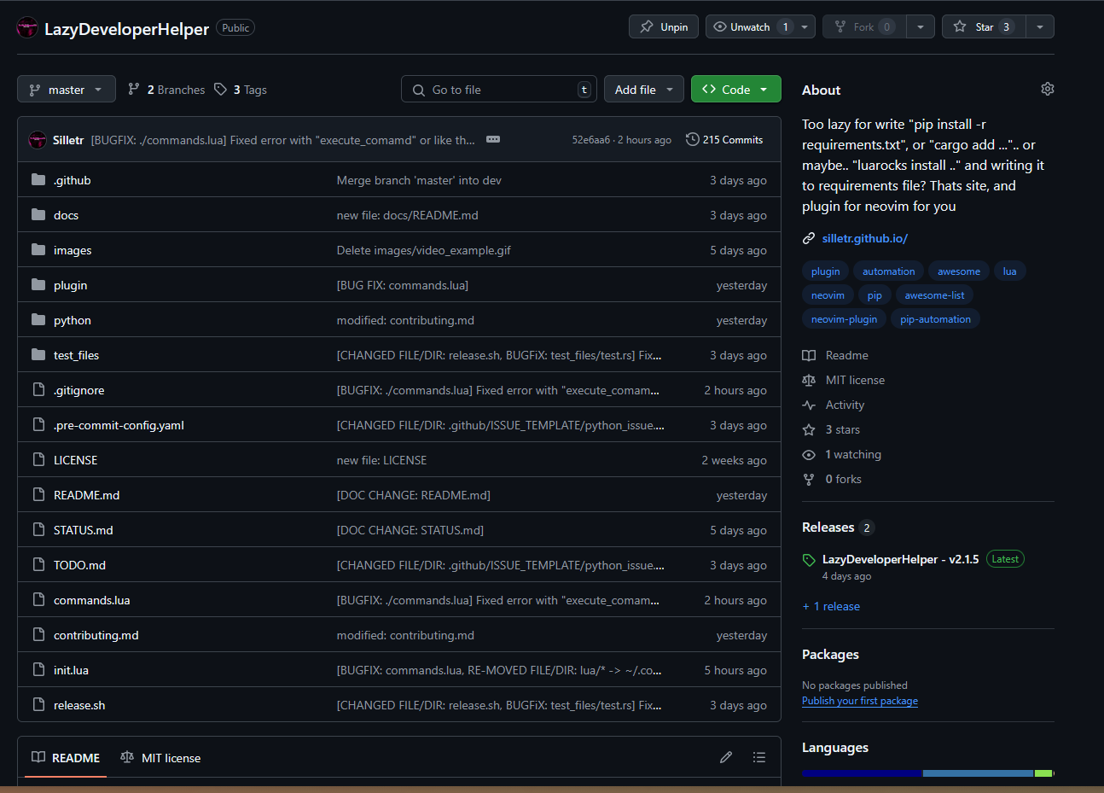Click the docs folder icon
The height and width of the screenshot is (793, 1104).
tap(38, 214)
